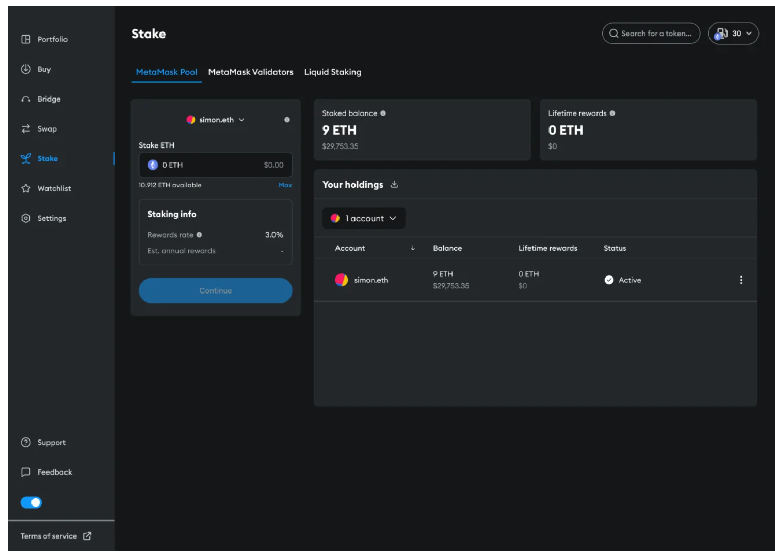Click the $29,753.35 value under Staked balance

click(x=340, y=146)
